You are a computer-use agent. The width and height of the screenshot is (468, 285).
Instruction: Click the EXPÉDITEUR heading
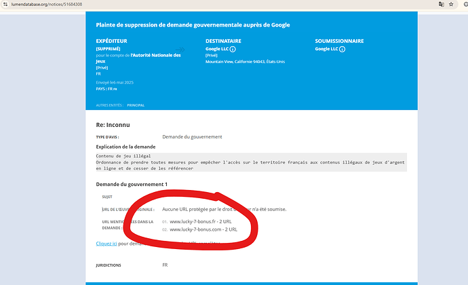[x=112, y=41]
